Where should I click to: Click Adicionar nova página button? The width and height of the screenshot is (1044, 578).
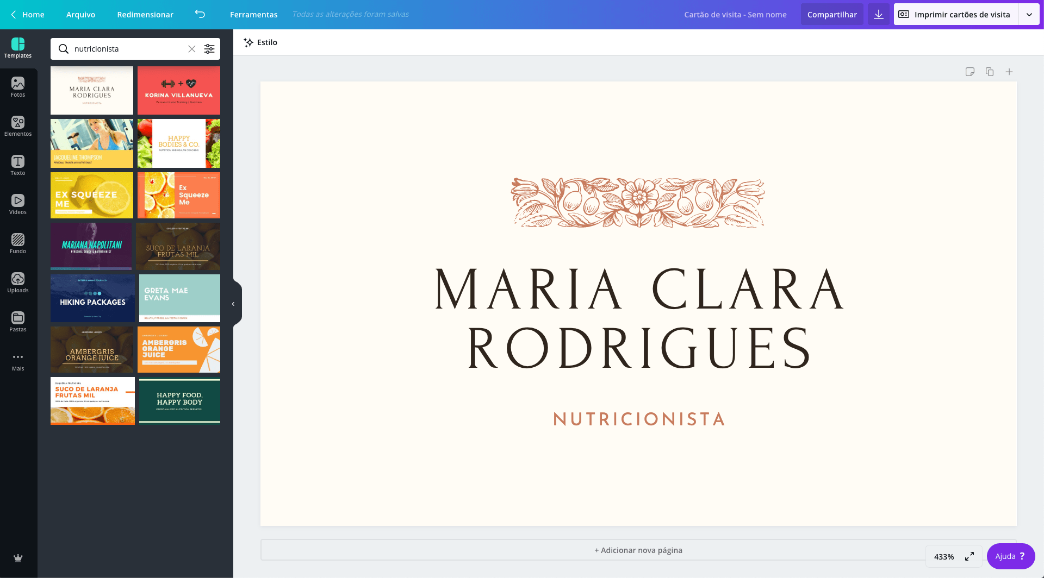(x=638, y=550)
